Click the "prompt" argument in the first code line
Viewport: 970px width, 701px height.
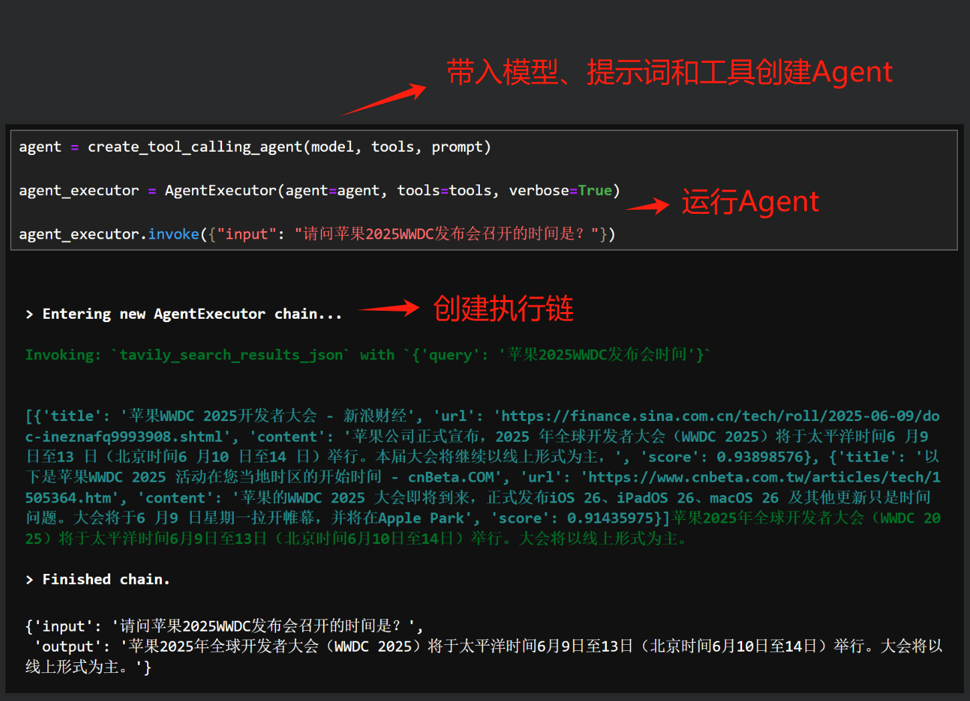pyautogui.click(x=457, y=147)
